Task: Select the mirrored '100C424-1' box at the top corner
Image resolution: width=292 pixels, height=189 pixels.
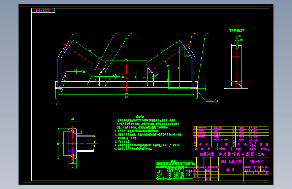Action: (x=43, y=11)
